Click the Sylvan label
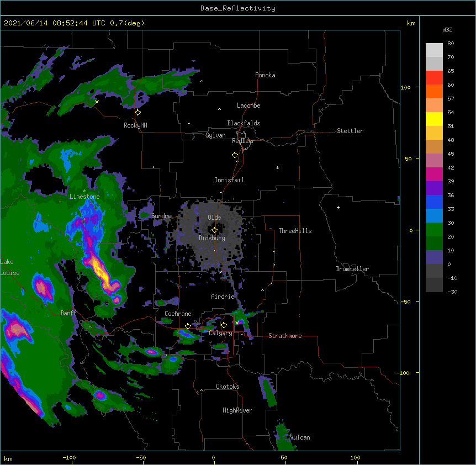 (215, 135)
